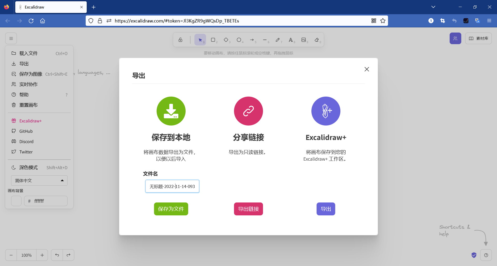This screenshot has height=266, width=497.
Task: Choose 载入文件 in the menu
Action: (39, 53)
